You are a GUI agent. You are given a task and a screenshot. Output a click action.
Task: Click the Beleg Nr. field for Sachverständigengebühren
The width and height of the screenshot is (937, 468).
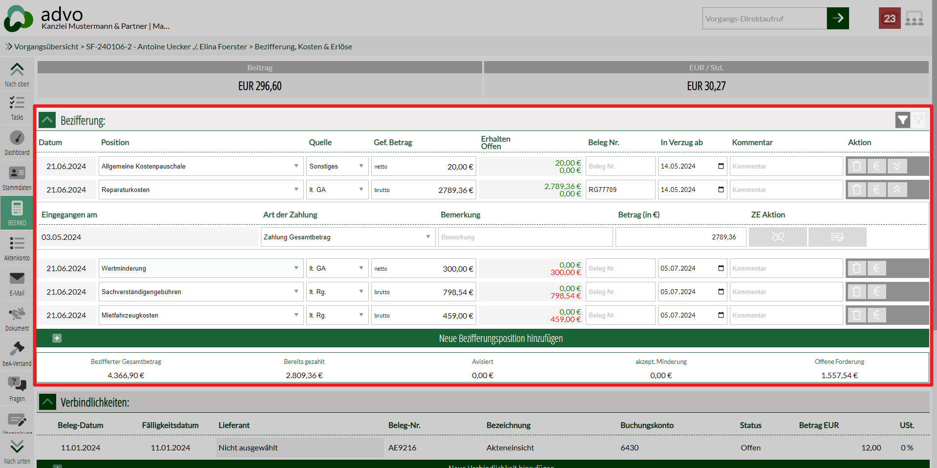(620, 292)
